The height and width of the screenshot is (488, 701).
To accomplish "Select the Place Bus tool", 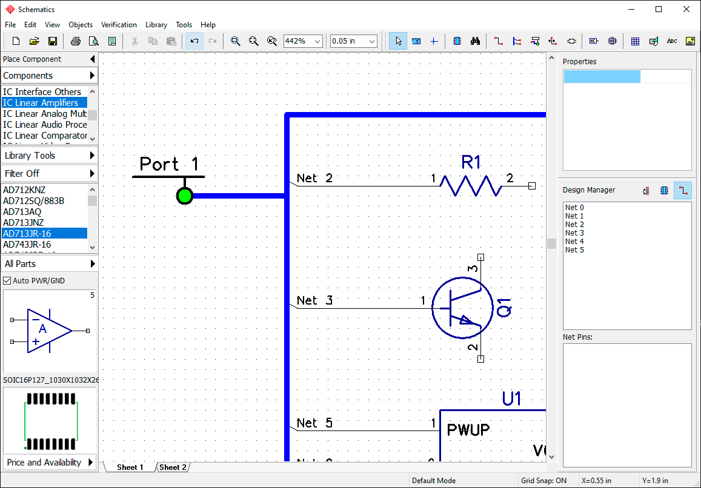I will (516, 41).
